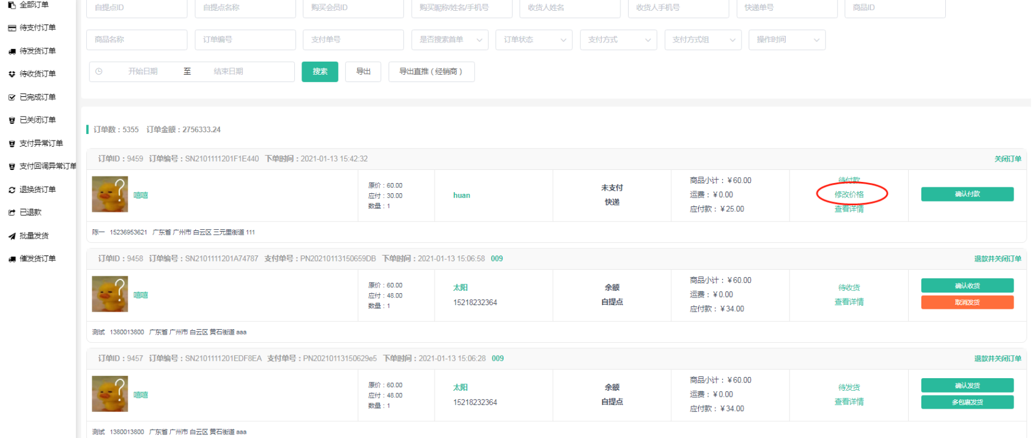Expand the 订单状态 dropdown
This screenshot has height=438, width=1034.
click(534, 39)
